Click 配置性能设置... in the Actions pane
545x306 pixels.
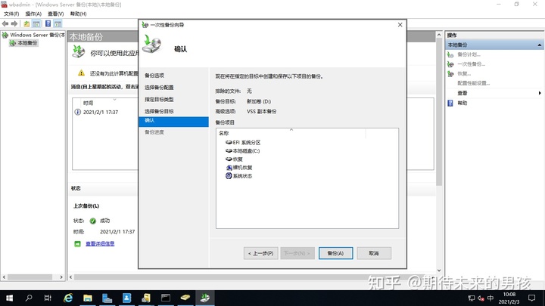pos(474,83)
